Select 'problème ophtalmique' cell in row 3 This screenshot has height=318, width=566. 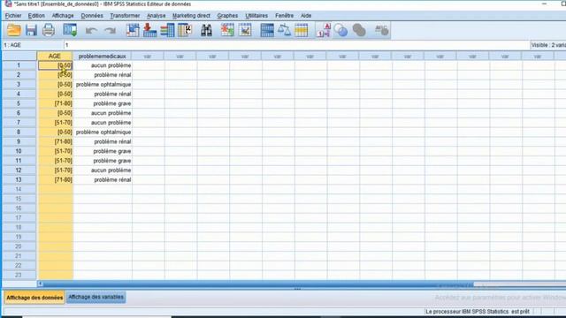(x=103, y=85)
